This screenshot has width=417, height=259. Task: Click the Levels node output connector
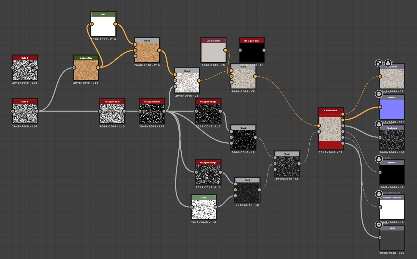[216, 207]
